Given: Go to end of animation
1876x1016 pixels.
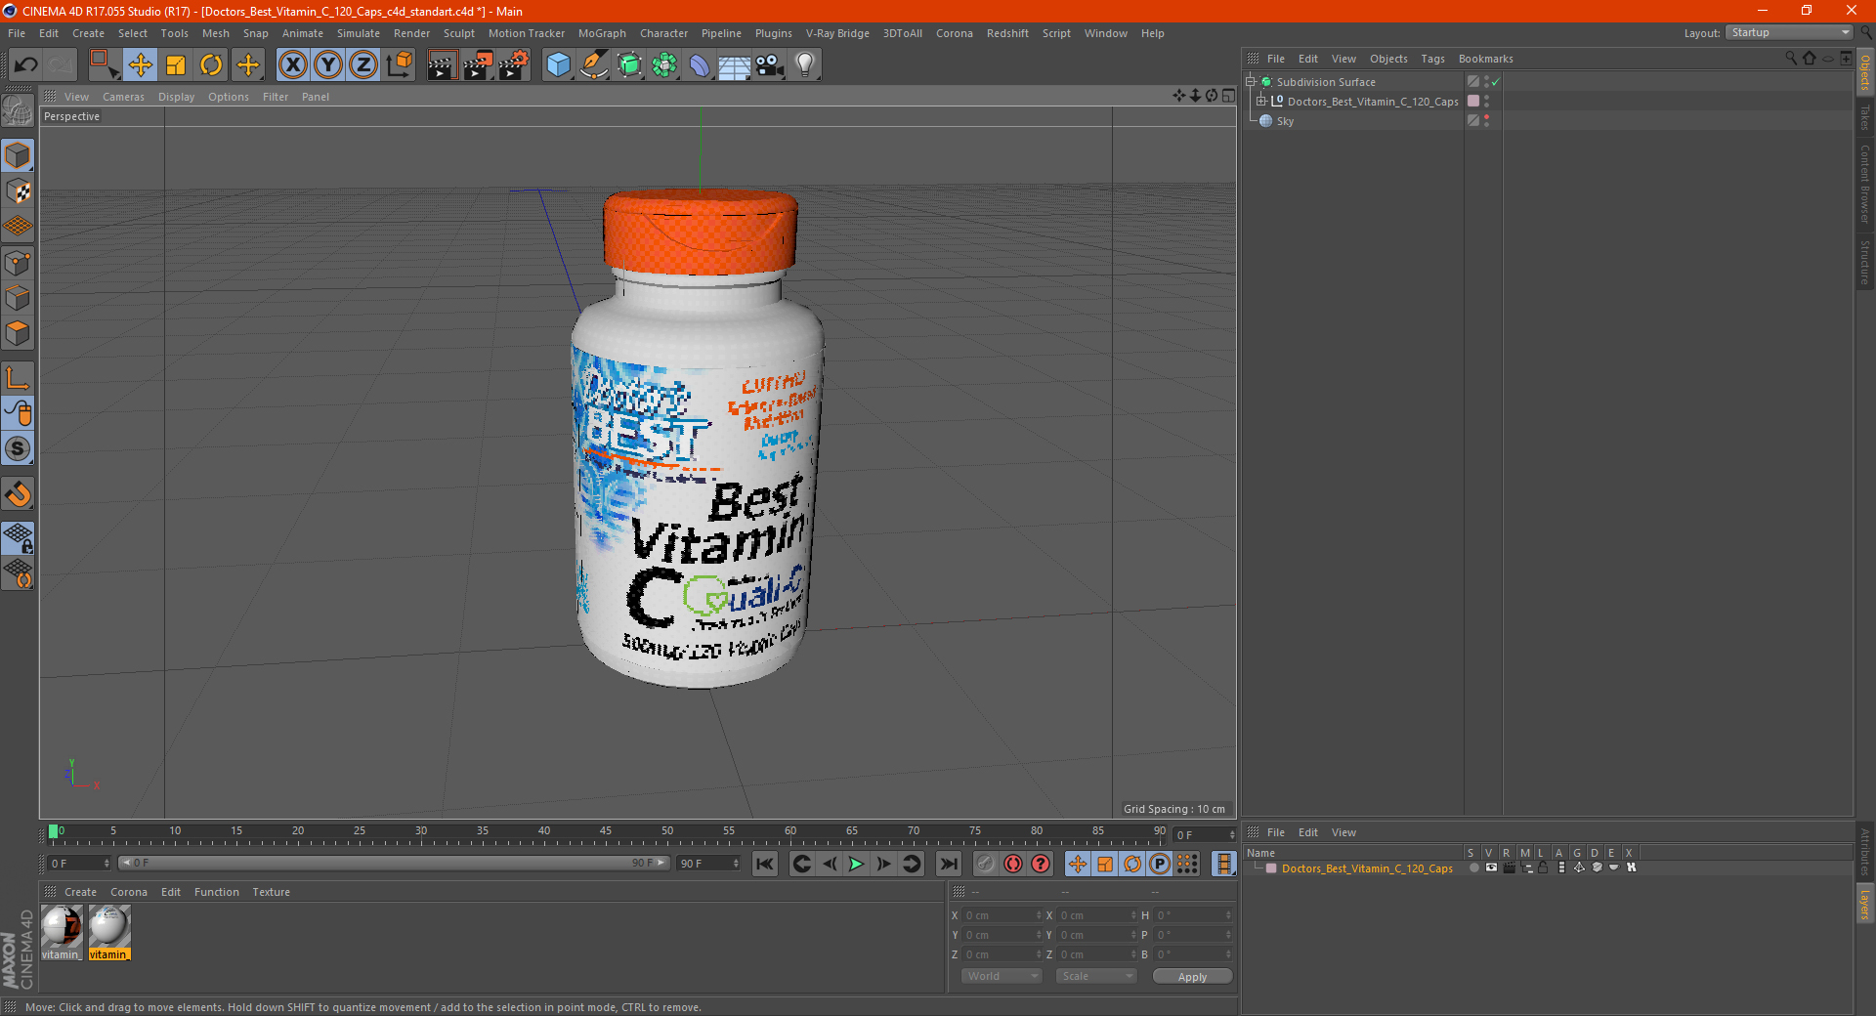Looking at the screenshot, I should pos(948,864).
